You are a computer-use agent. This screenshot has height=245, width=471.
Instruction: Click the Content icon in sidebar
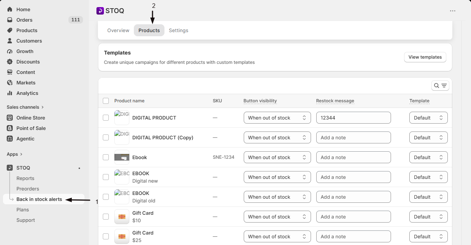point(10,72)
